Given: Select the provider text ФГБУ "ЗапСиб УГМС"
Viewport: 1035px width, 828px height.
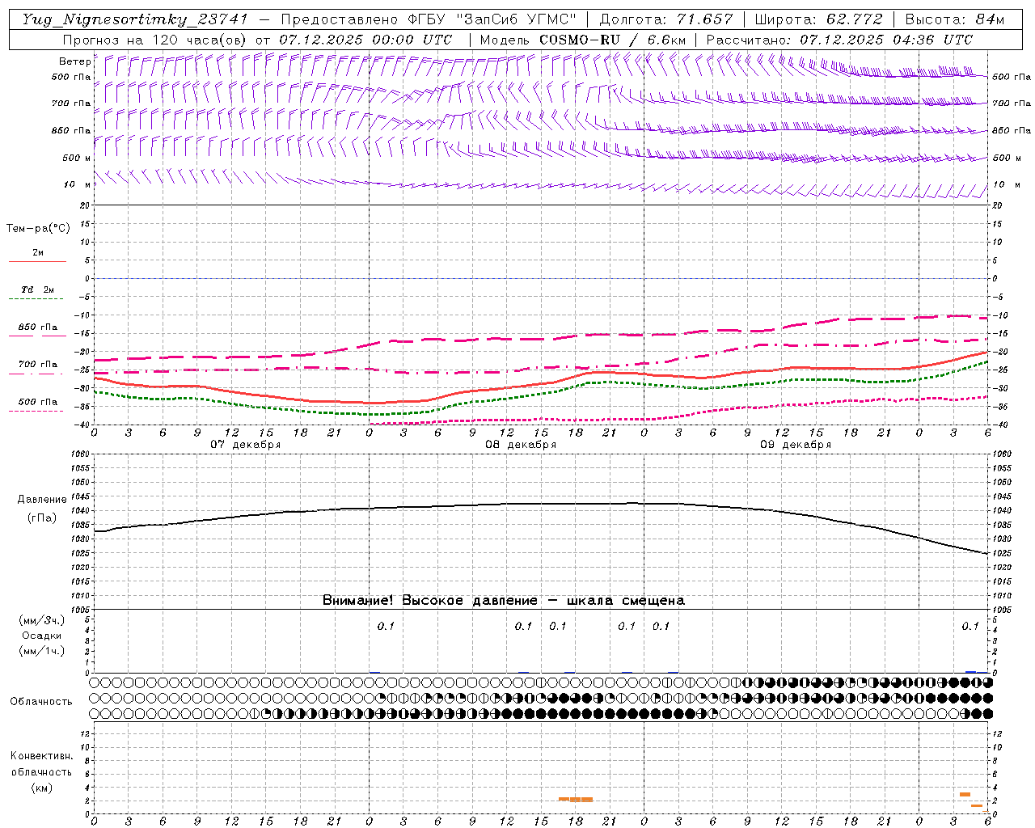Looking at the screenshot, I should (x=493, y=20).
